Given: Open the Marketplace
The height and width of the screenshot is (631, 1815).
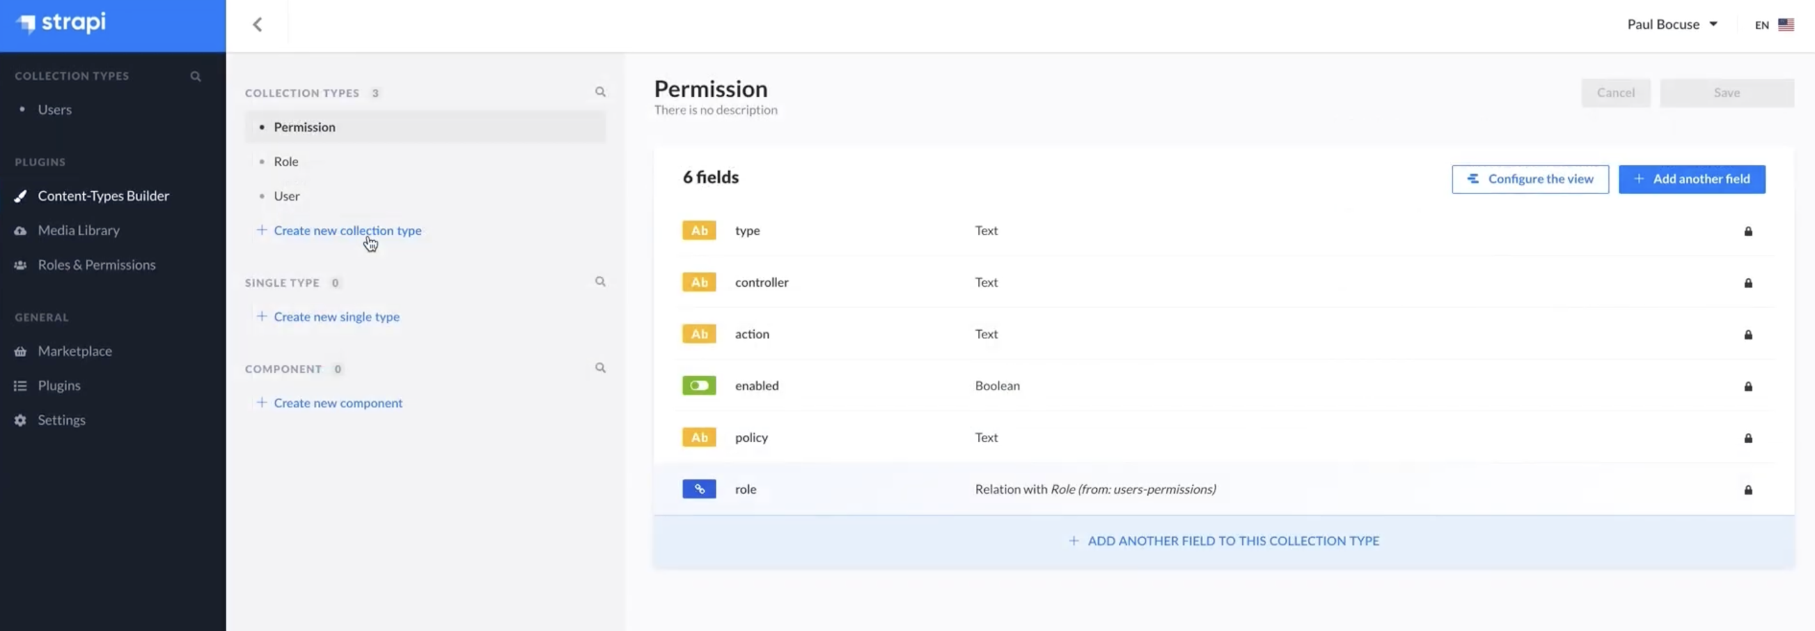Looking at the screenshot, I should tap(75, 351).
